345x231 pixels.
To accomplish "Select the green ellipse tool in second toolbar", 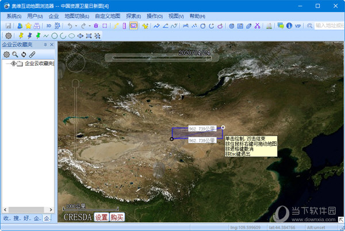I will pyautogui.click(x=71, y=36).
